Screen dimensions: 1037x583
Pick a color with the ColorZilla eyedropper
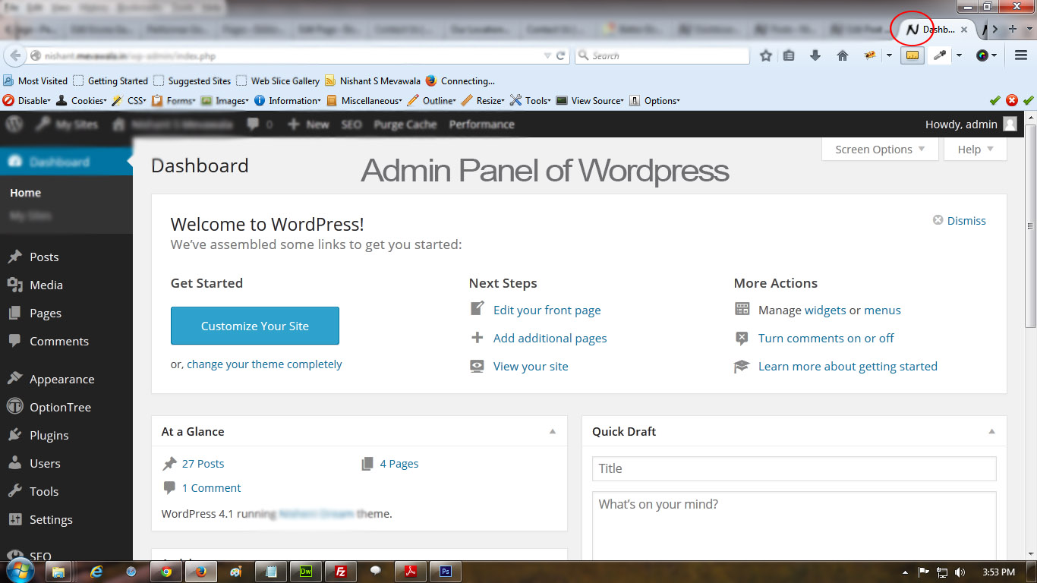pos(939,55)
